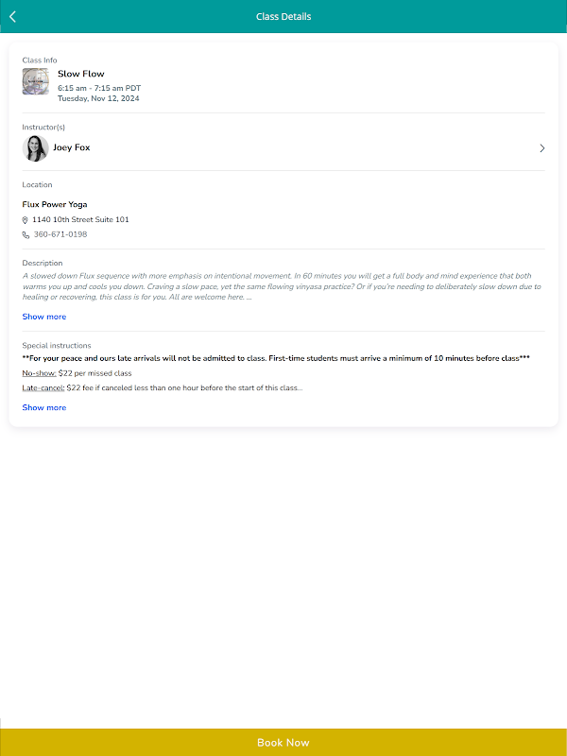This screenshot has width=567, height=756.
Task: Click the italic class description paragraph
Action: pos(283,286)
